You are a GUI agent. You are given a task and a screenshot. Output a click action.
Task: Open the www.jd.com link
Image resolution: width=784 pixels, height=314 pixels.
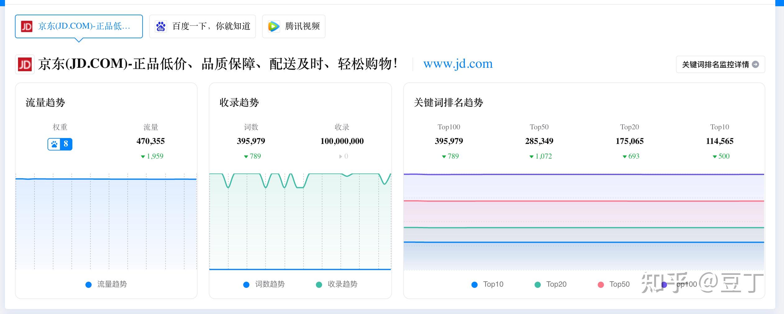coord(458,64)
